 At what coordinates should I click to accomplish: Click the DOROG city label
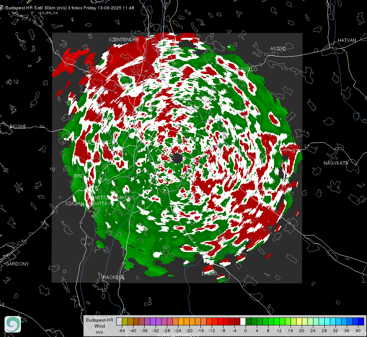tap(49, 13)
